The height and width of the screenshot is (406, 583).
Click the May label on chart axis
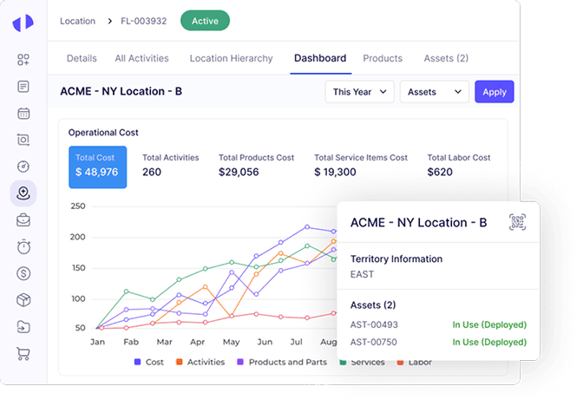tap(231, 342)
